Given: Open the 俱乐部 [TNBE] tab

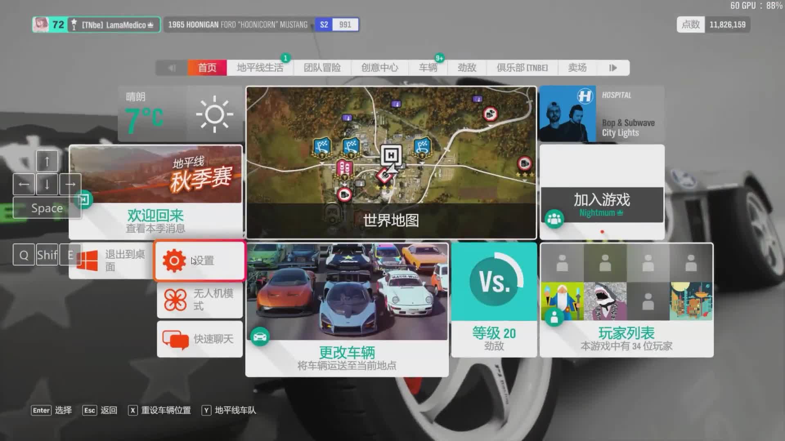Looking at the screenshot, I should (x=522, y=68).
